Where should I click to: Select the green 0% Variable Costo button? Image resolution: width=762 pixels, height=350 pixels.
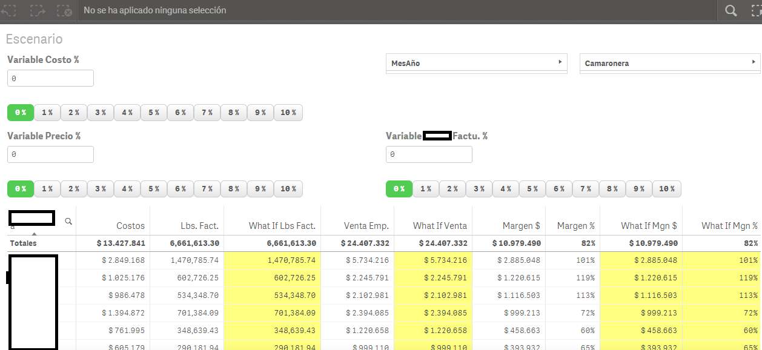pos(21,113)
